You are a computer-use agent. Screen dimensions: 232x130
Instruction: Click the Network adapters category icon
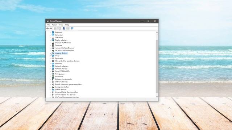tap(53, 66)
